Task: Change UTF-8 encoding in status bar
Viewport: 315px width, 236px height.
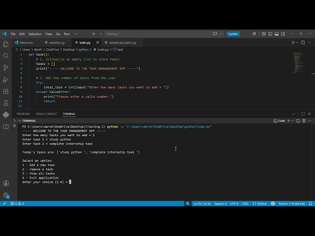Action: [234, 204]
